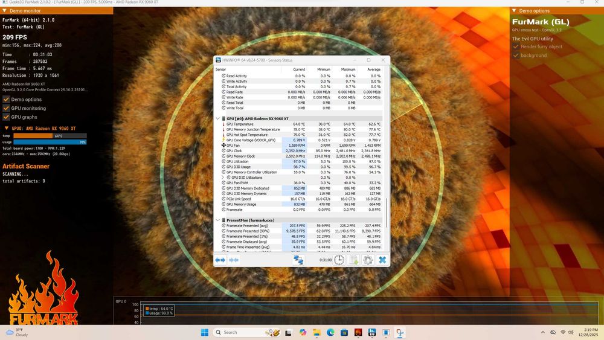Collapse the Demo monitor panel triangle
The width and height of the screenshot is (604, 340).
4,11
